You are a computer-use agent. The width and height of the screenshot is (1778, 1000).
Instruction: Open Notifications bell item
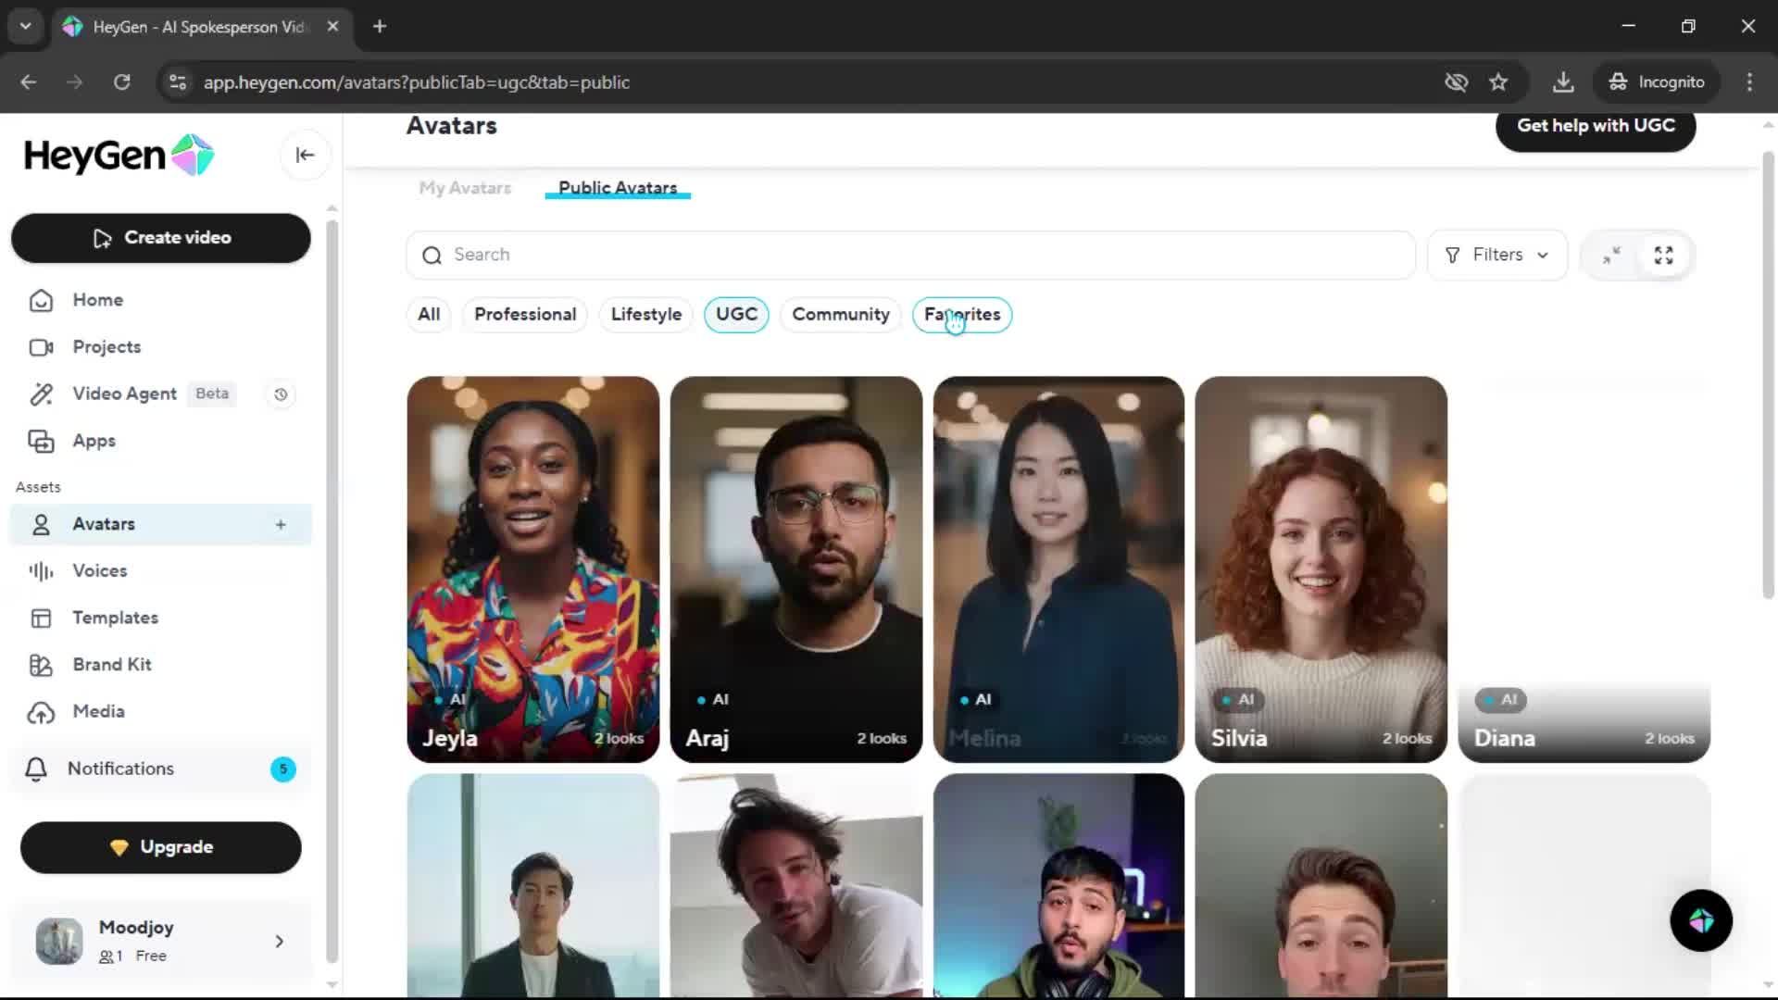120,769
